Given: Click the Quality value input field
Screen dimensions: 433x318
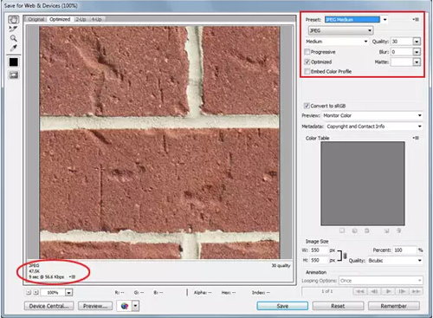Looking at the screenshot, I should point(402,42).
